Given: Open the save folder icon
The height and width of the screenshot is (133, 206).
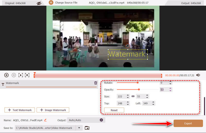Looking at the screenshot, I should click(x=87, y=128).
